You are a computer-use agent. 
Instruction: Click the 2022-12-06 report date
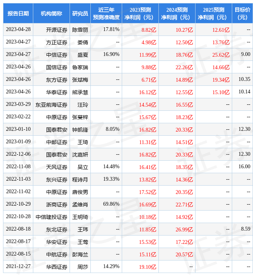(x=18, y=154)
